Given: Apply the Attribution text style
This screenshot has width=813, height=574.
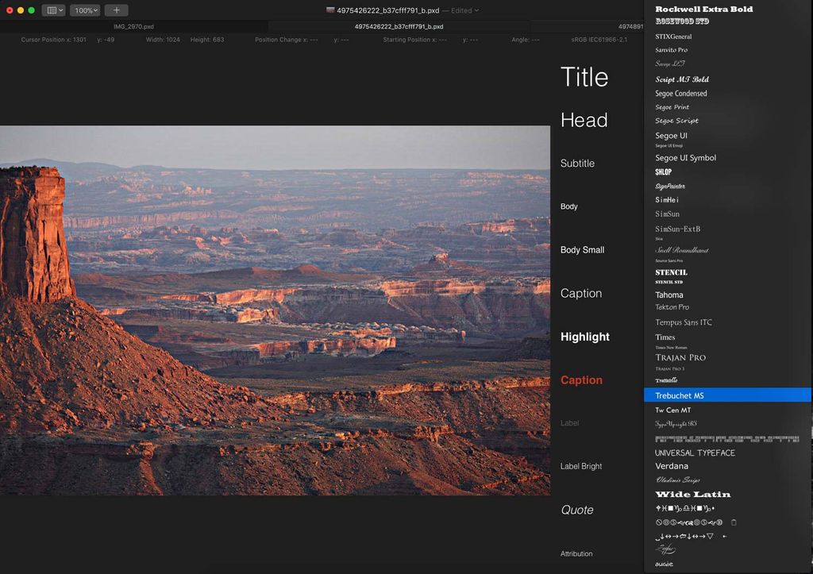Looking at the screenshot, I should 576,553.
